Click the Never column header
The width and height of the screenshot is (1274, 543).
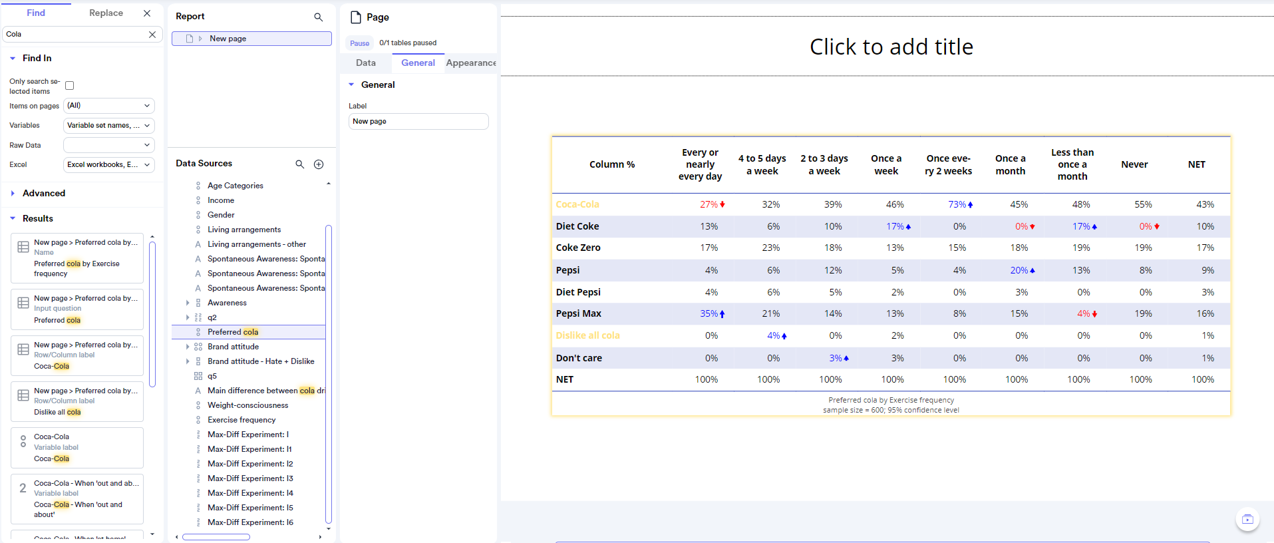[x=1134, y=165]
